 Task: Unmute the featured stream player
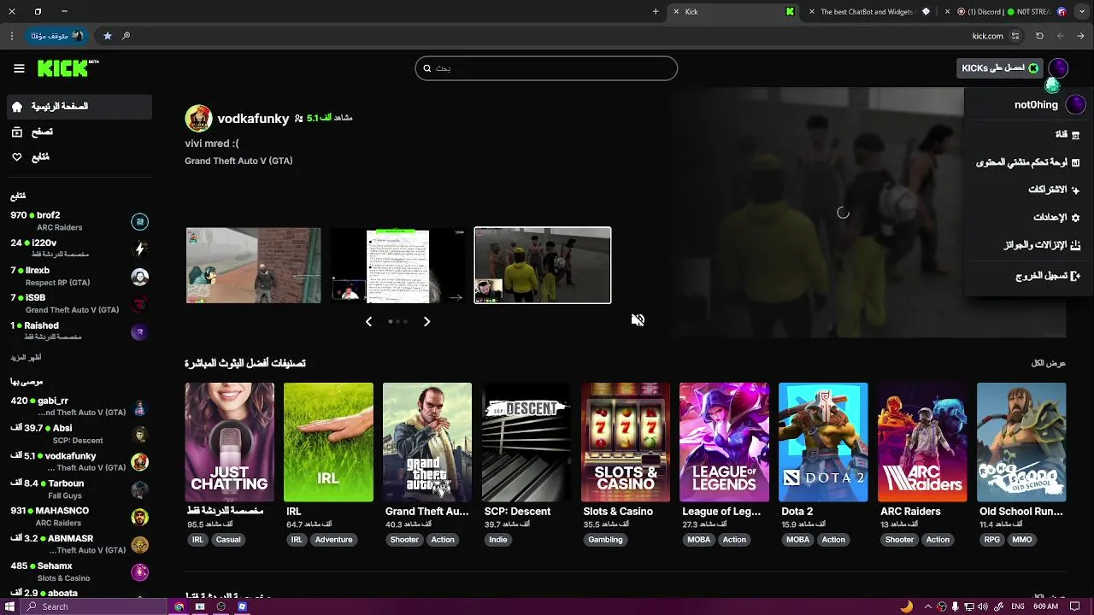(638, 319)
